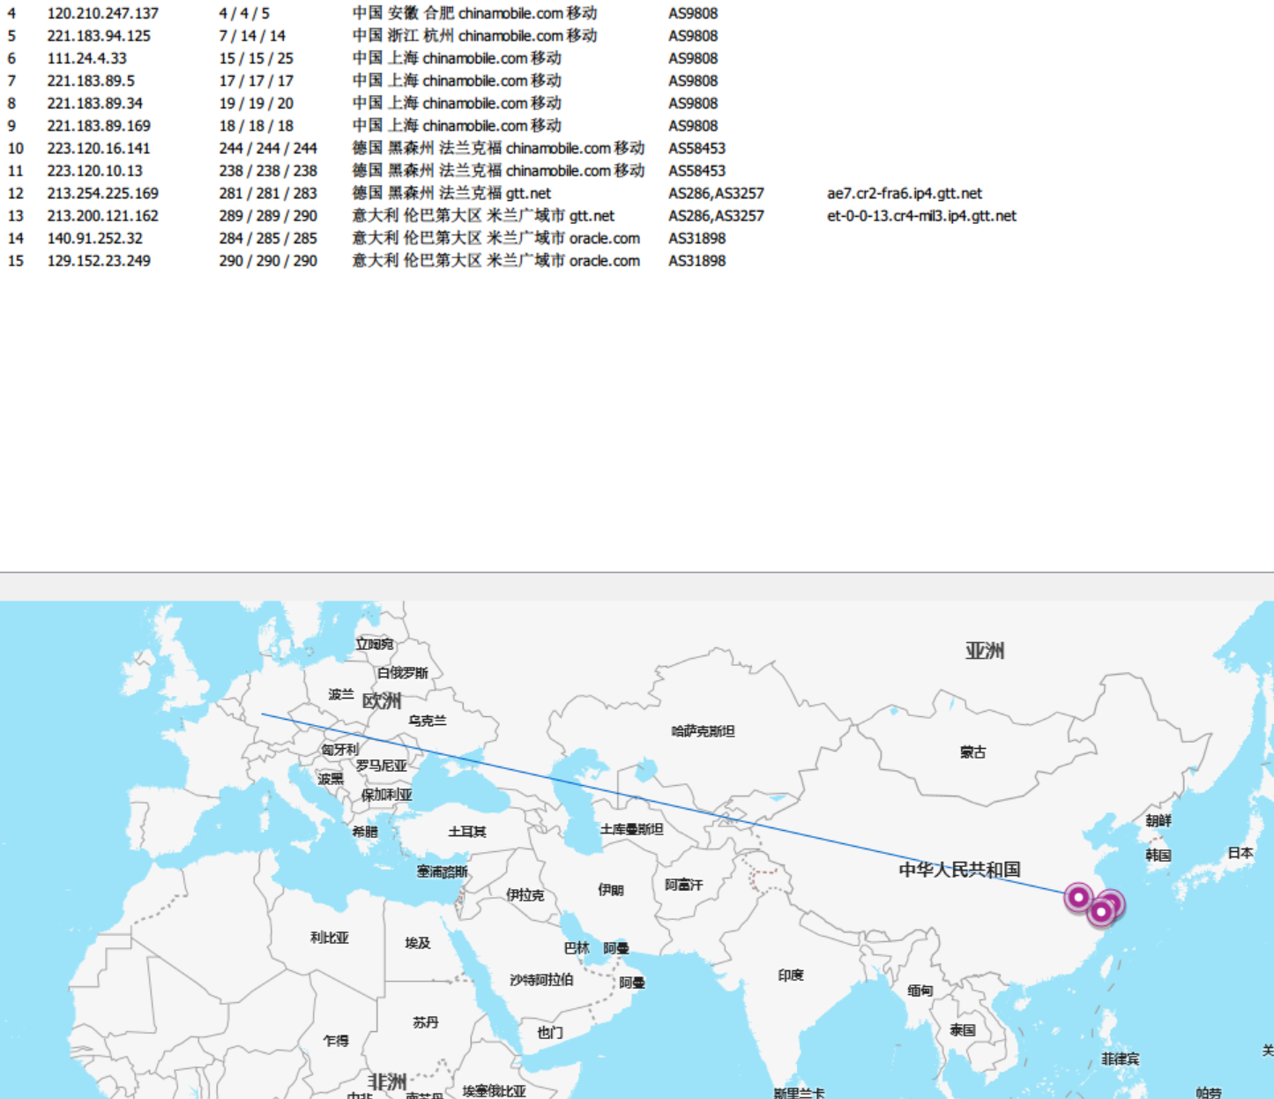
Task: Select the westernmost purple marker in China
Action: pos(1078,897)
